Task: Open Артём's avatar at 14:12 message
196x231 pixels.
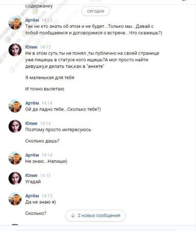Action: point(15,23)
